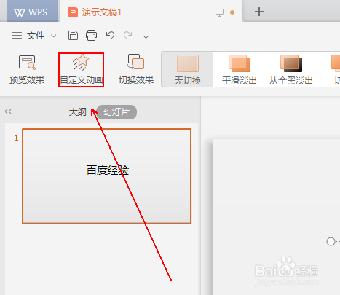Click the 切换效果 transition effect button
The width and height of the screenshot is (340, 295).
136,69
